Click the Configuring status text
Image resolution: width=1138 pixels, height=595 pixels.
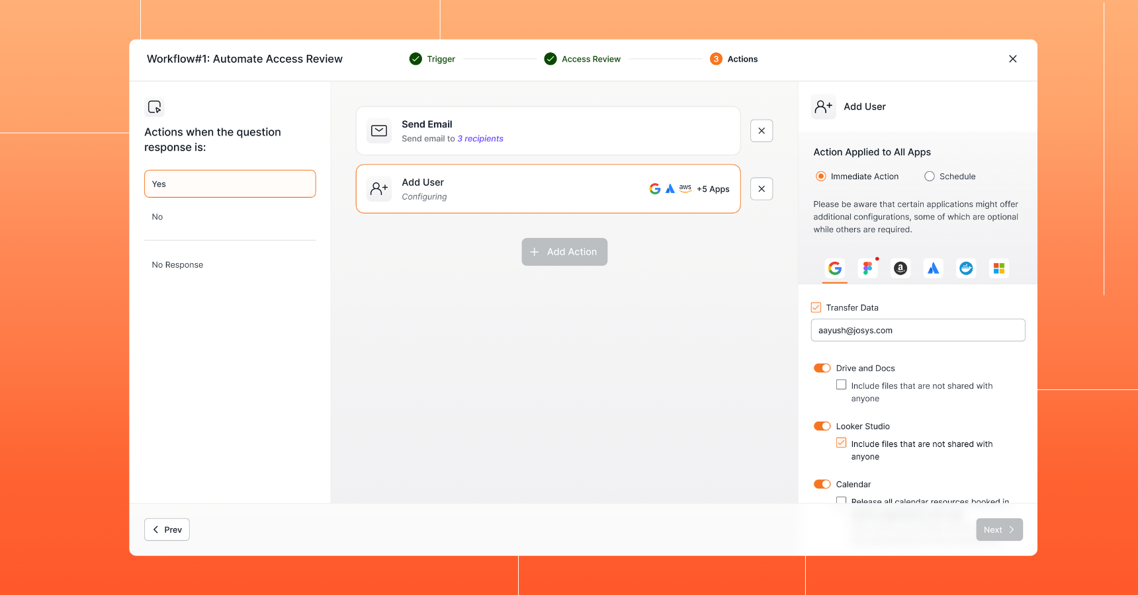pyautogui.click(x=424, y=197)
